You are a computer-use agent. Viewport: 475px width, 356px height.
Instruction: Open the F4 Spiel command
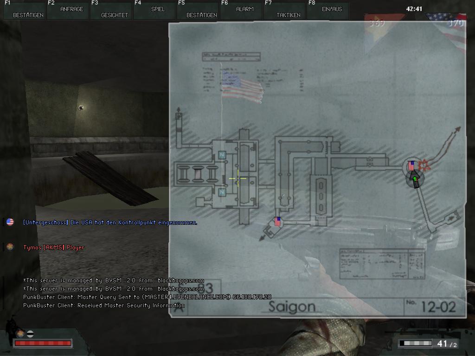coord(154,10)
